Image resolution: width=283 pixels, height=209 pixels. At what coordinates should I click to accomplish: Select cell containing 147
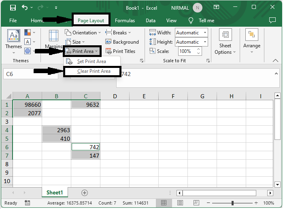[85, 156]
